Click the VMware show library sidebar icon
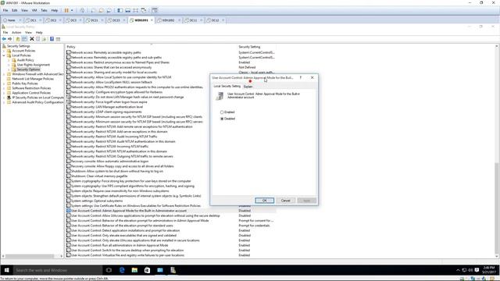Screen dimensions: 500x281 point(120,10)
